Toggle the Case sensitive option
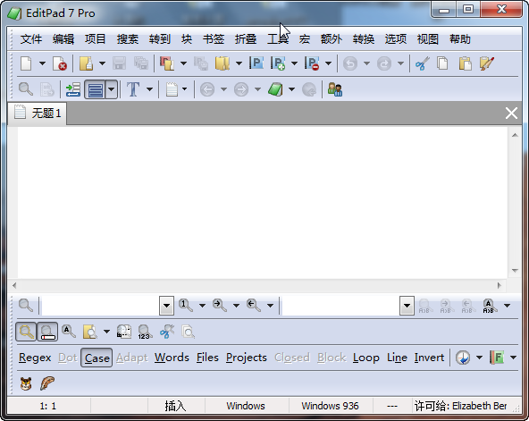The image size is (529, 421). coord(97,358)
